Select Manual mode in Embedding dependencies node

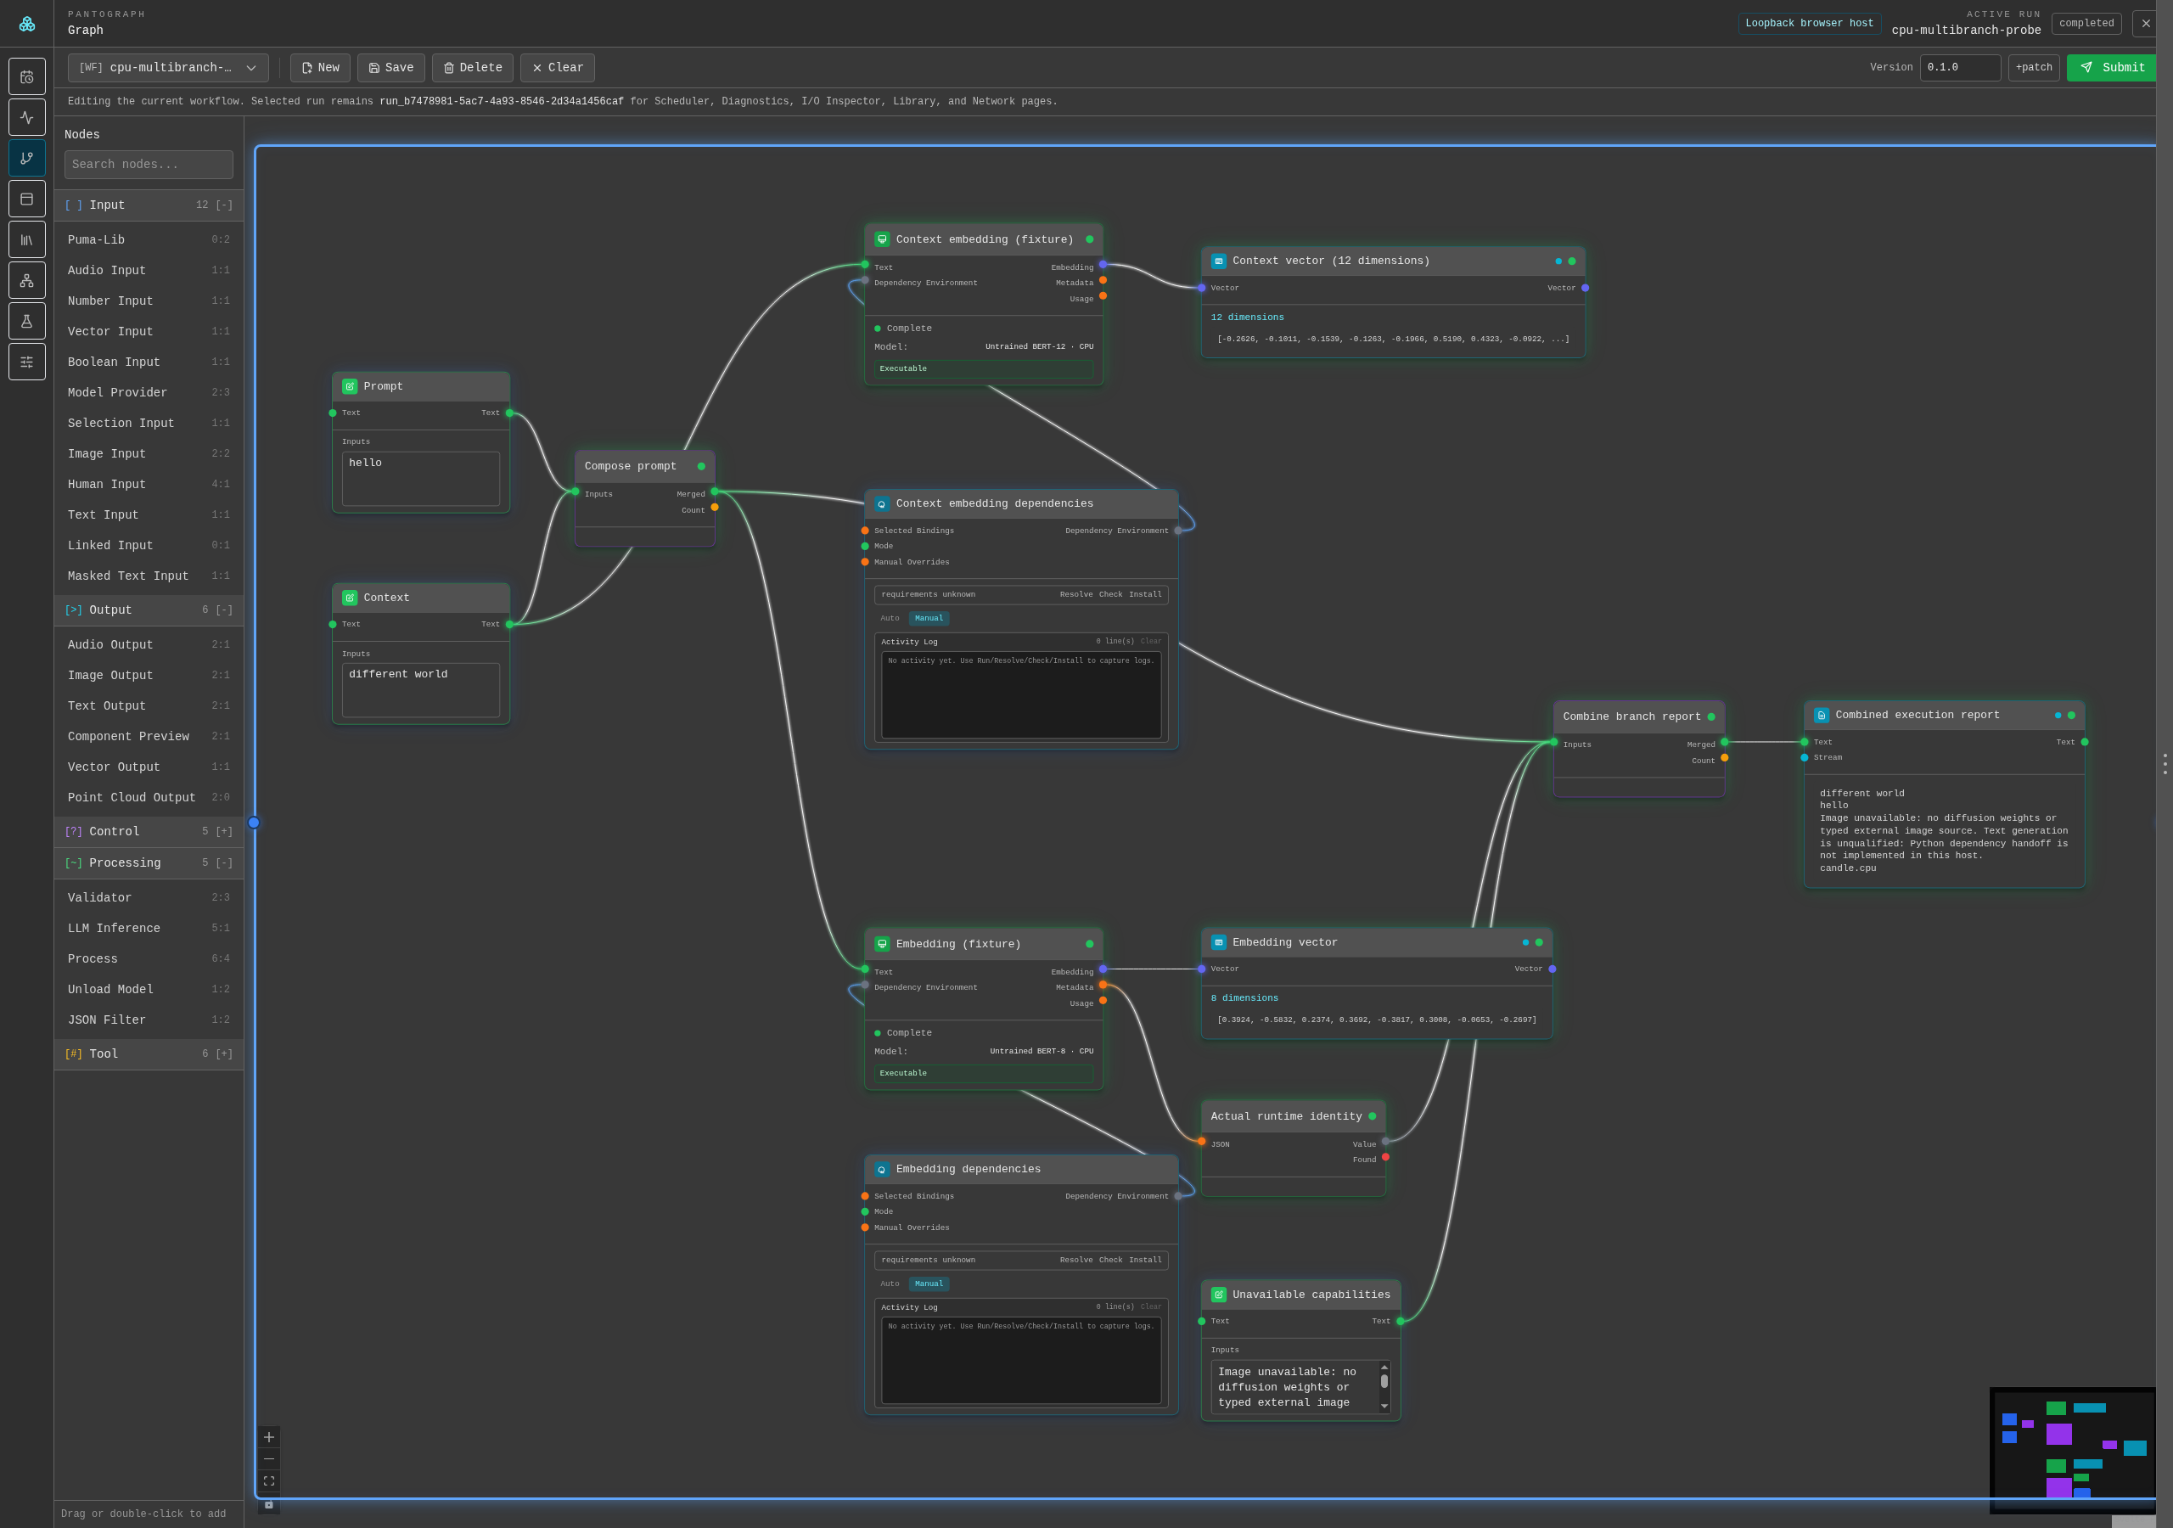929,1284
